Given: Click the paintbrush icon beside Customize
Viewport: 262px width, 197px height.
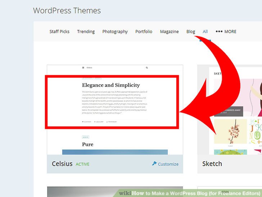Looking at the screenshot, I should [x=154, y=164].
